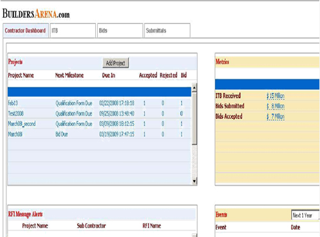This screenshot has width=320, height=237.
Task: Click the $.8 Million Bids Submitted link
Action: (275, 106)
